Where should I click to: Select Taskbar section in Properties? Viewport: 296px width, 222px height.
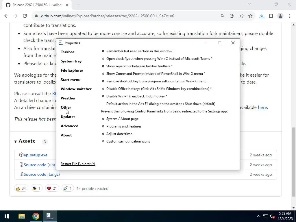[67, 52]
